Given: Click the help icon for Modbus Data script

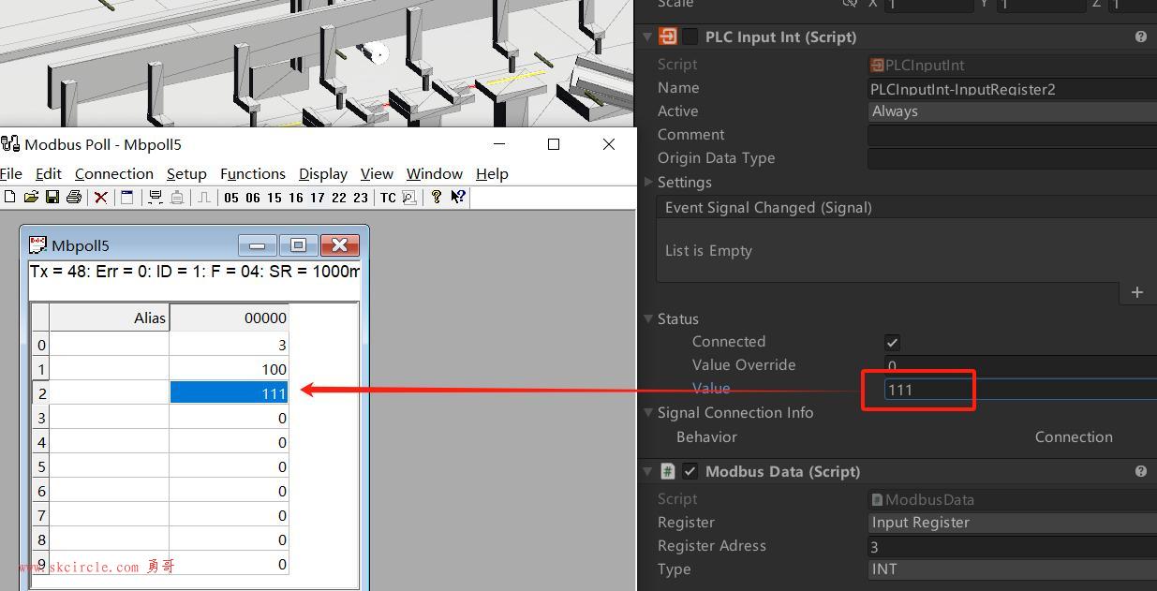Looking at the screenshot, I should 1141,471.
